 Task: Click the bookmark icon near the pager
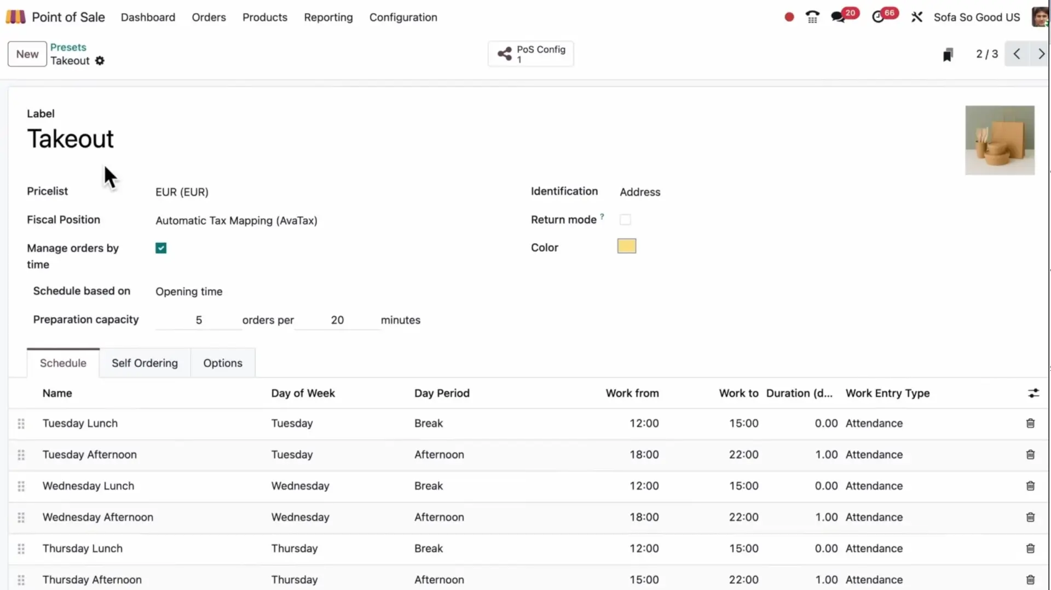point(948,54)
